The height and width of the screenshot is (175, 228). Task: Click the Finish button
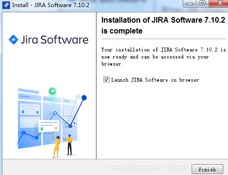pyautogui.click(x=207, y=169)
